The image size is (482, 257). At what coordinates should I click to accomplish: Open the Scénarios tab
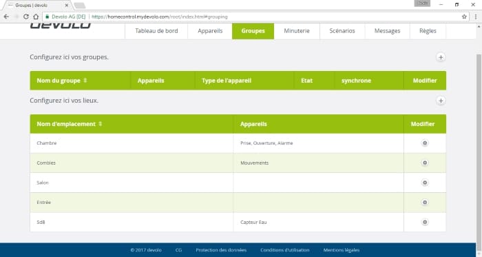(342, 31)
